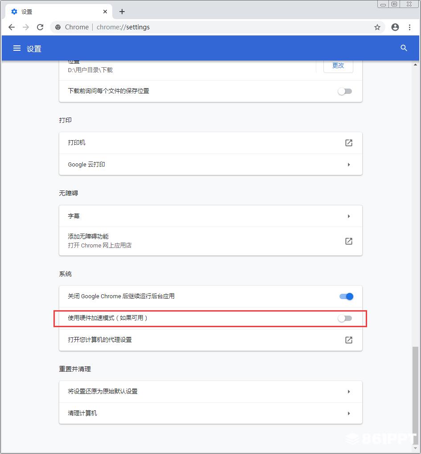This screenshot has width=421, height=454.
Task: Open a new tab with plus button
Action: (x=122, y=12)
